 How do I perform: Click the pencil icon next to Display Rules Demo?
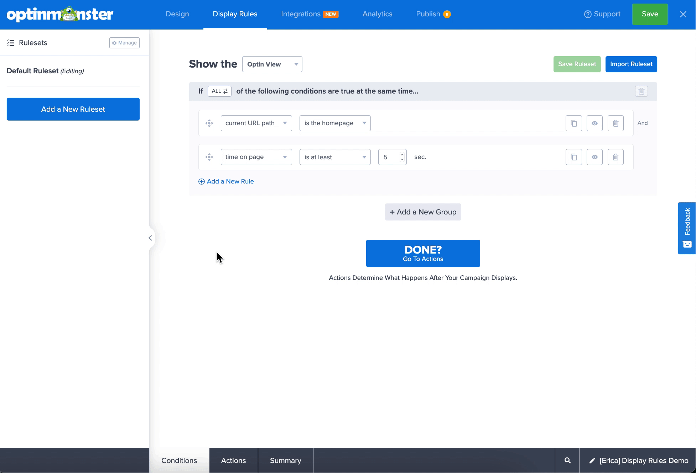[592, 460]
